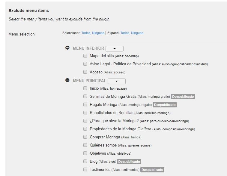Viewport: 227px width, 176px height.
Task: Enable the Acceso menu item checkbox
Action: click(x=85, y=72)
